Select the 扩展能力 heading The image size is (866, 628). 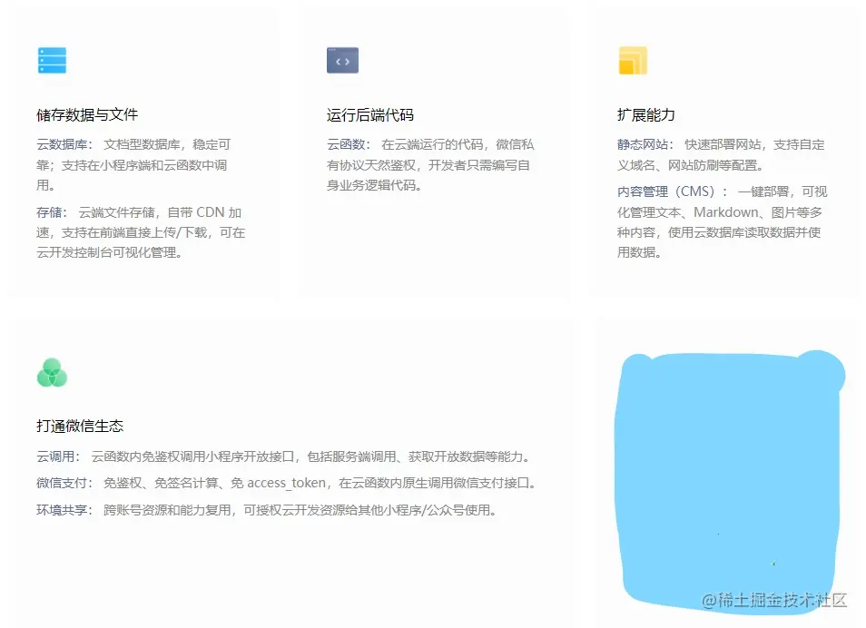click(647, 114)
